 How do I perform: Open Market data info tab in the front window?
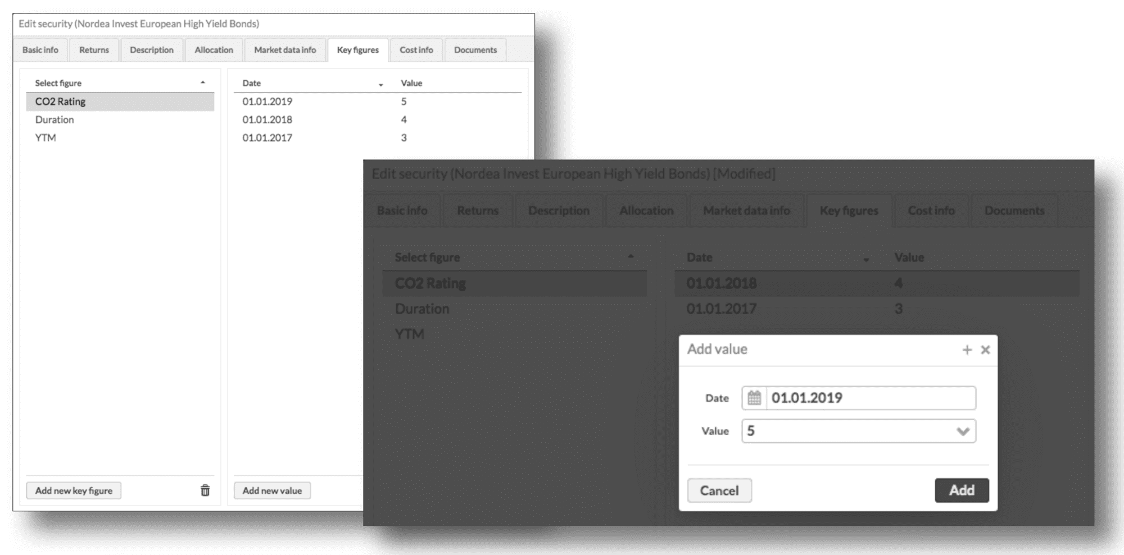(285, 50)
